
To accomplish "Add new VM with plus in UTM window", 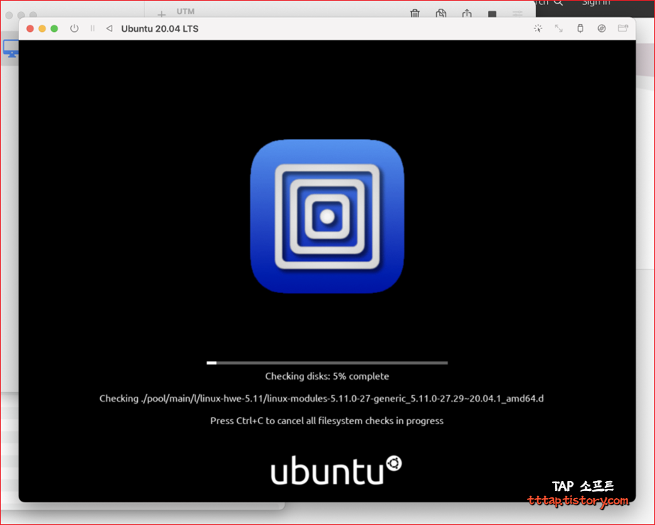I will pos(162,14).
